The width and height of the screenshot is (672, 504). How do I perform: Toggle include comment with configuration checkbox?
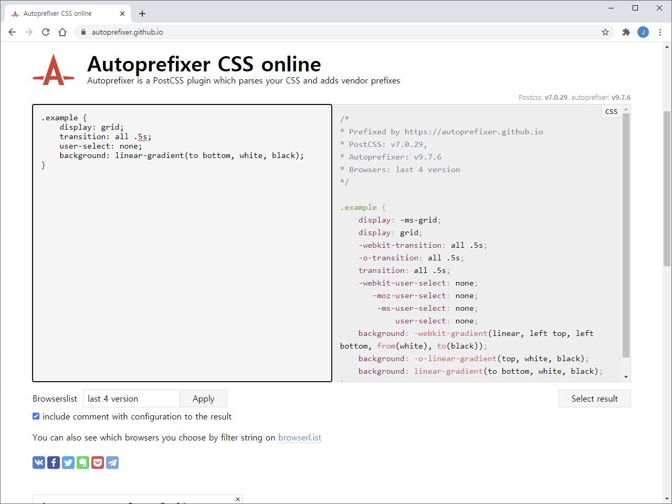[36, 416]
